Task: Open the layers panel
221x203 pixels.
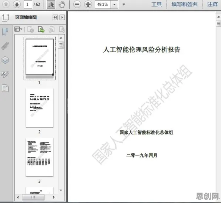Action: (5, 60)
